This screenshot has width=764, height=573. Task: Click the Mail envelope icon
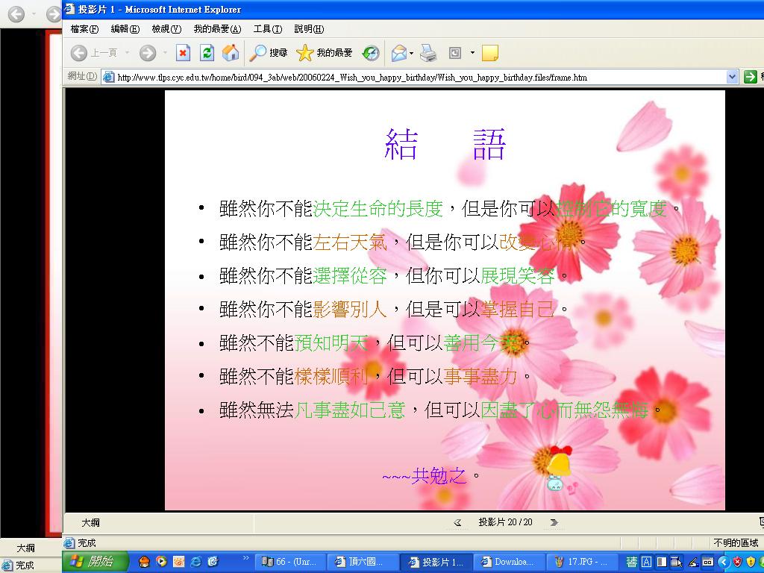pos(399,53)
